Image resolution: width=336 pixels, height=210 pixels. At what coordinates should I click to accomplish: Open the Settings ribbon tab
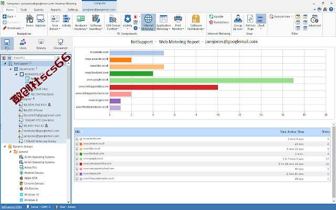(73, 9)
